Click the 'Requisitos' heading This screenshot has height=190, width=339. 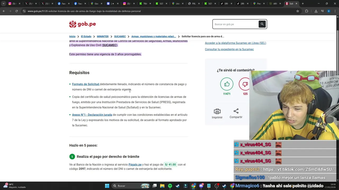coord(79,73)
